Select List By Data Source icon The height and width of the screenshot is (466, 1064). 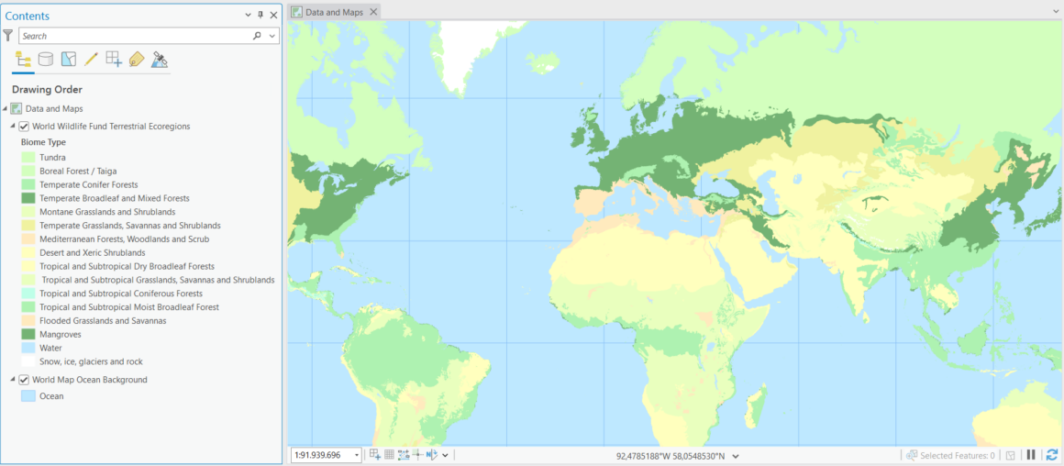[46, 59]
